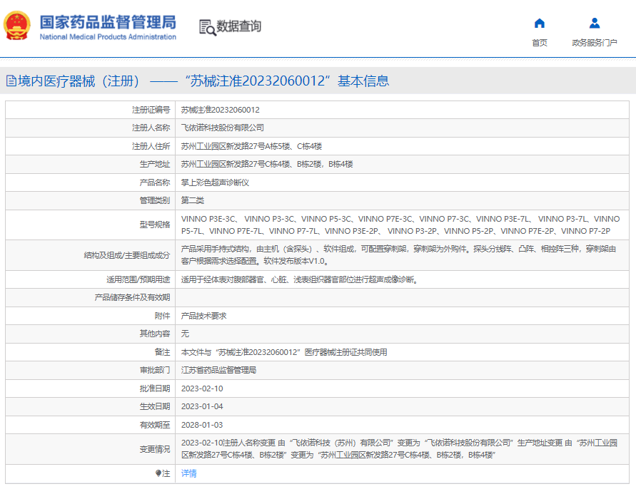Select the registration number value in the first row
The image size is (636, 489).
coord(221,110)
